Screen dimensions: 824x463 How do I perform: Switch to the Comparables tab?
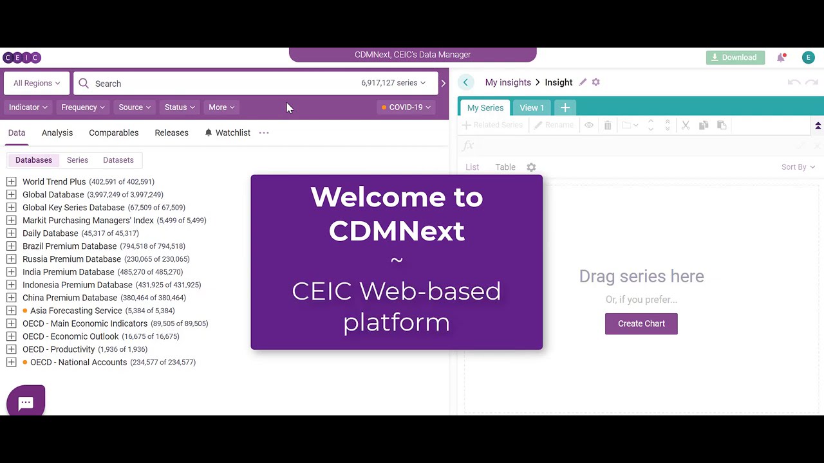(114, 132)
